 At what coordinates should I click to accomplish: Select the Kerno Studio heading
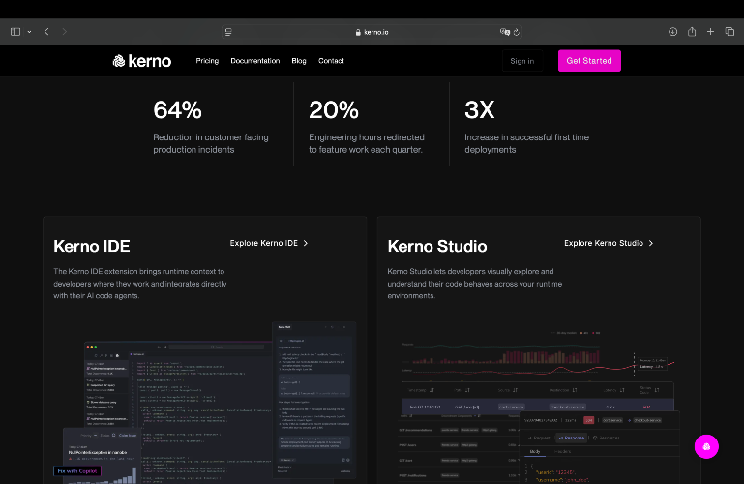[x=437, y=246]
